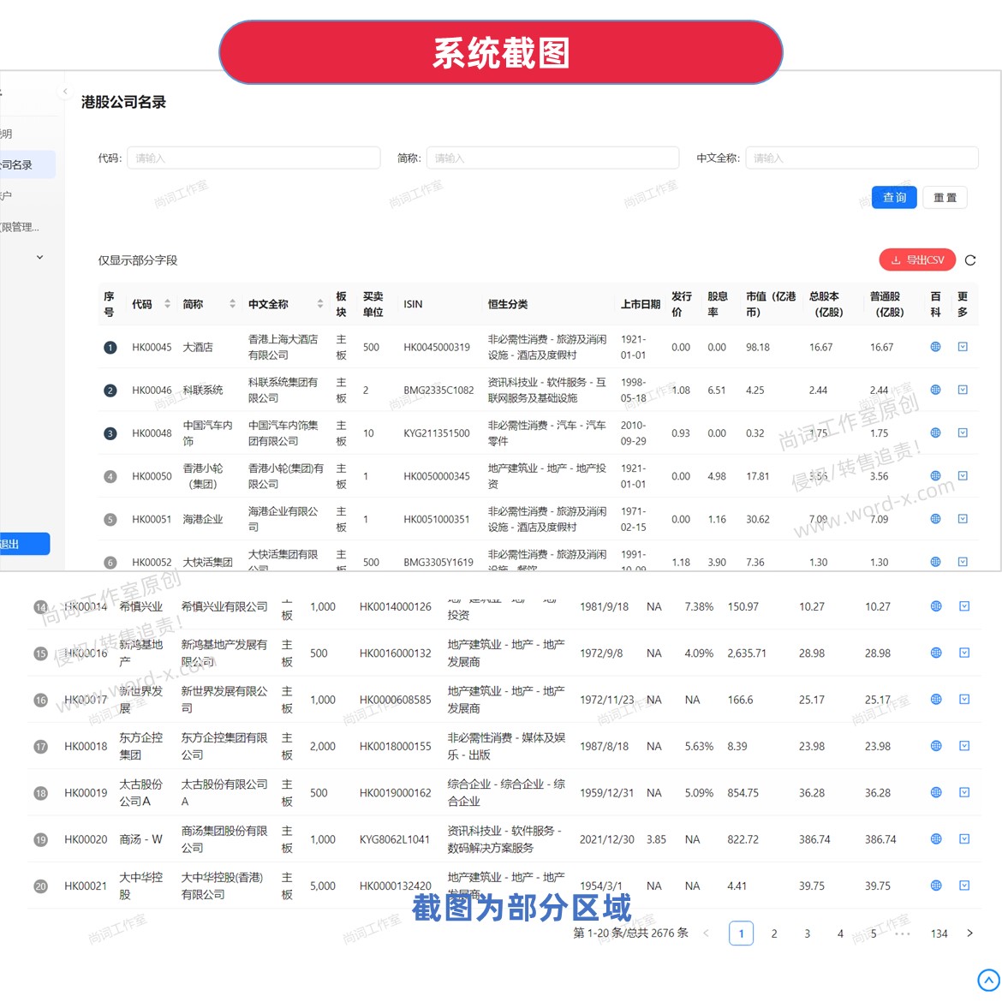Click the globe icon in 商汤 - W row

[936, 839]
